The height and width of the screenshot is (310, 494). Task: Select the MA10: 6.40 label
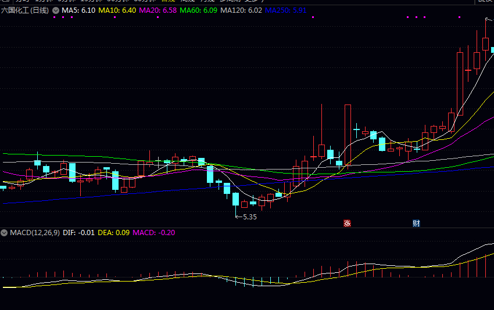tap(117, 10)
